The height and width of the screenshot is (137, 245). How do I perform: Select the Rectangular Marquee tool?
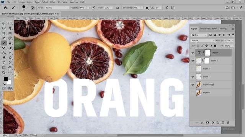pyautogui.click(x=10, y=23)
